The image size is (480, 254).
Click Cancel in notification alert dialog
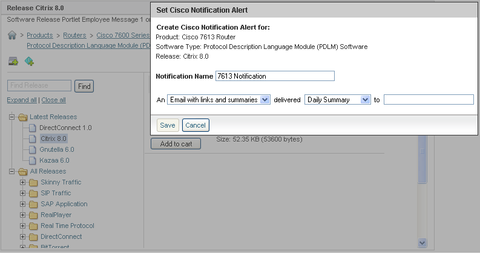tap(196, 125)
